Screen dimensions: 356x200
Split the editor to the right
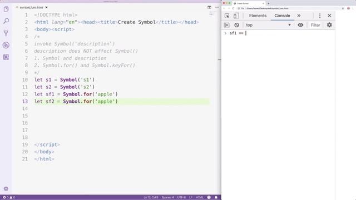pyautogui.click(x=209, y=7)
